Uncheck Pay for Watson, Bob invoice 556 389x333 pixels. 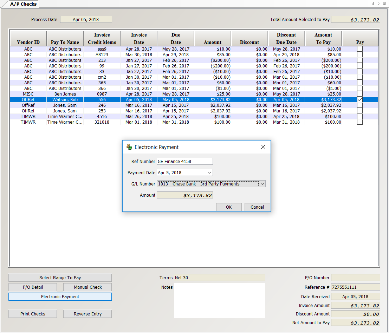tap(360, 100)
